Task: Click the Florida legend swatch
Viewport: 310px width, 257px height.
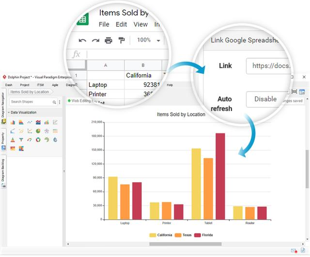Action: pos(198,235)
